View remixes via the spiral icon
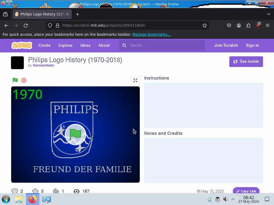 coord(56,191)
